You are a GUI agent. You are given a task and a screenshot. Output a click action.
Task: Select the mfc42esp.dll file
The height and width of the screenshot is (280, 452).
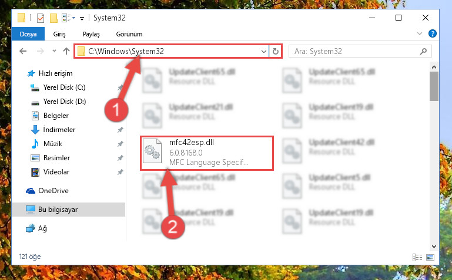point(207,153)
